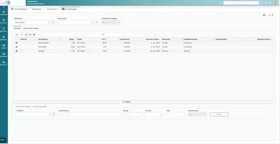Edit the EuroPalette row
The width and height of the screenshot is (280, 144).
17,47
